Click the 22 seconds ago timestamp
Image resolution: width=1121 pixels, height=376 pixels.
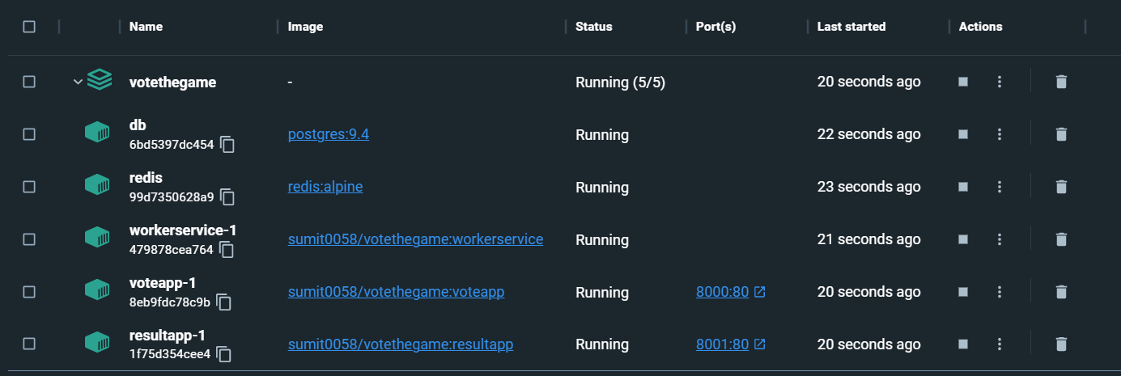pyautogui.click(x=868, y=134)
